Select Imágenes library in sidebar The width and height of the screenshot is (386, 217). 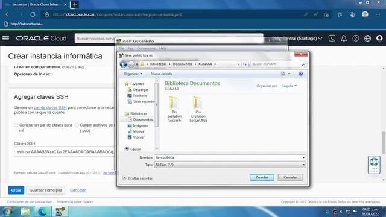[x=141, y=125]
